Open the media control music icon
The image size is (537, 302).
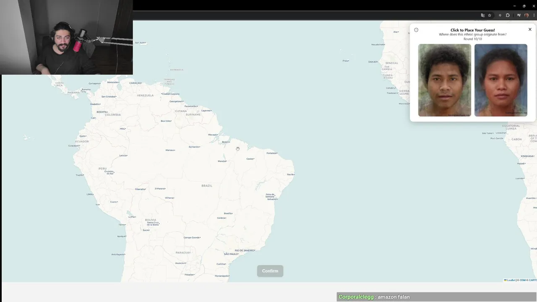[x=519, y=15]
